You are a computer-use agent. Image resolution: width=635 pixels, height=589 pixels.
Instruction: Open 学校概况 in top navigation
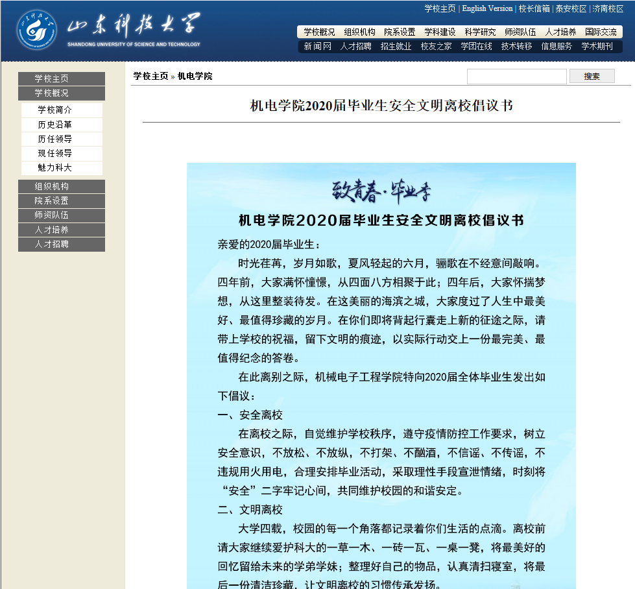tap(319, 32)
